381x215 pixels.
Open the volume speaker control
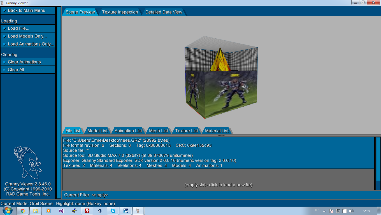(x=351, y=211)
